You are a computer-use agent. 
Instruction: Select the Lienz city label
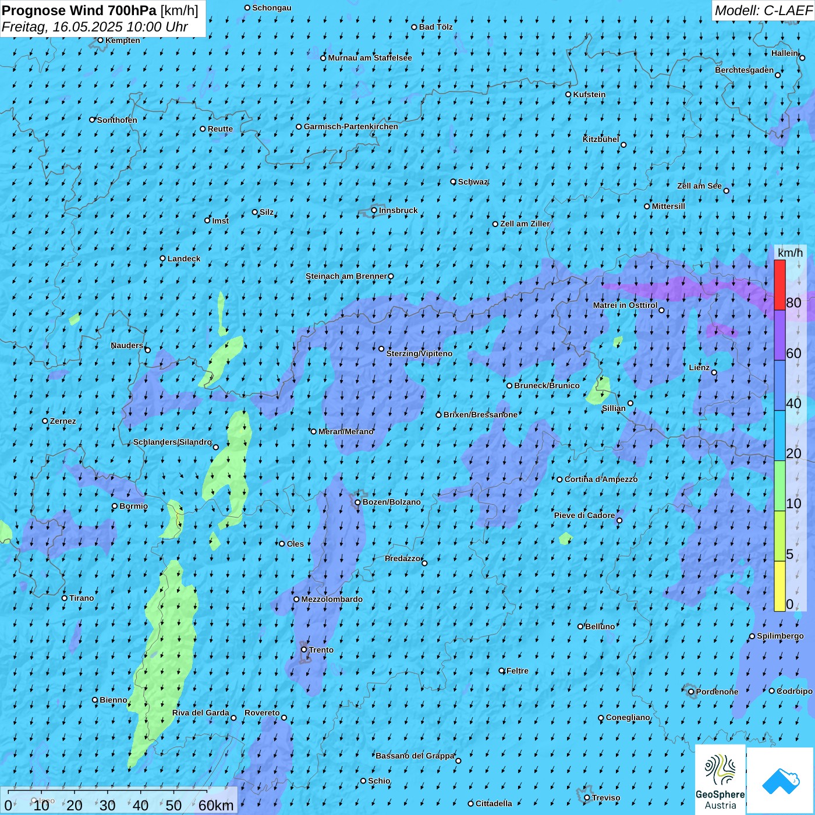coord(699,367)
